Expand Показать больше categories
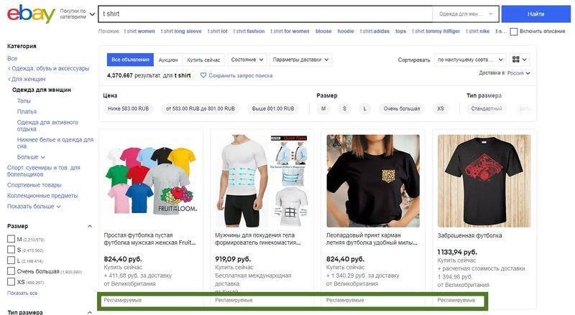The image size is (575, 315). pos(34,206)
